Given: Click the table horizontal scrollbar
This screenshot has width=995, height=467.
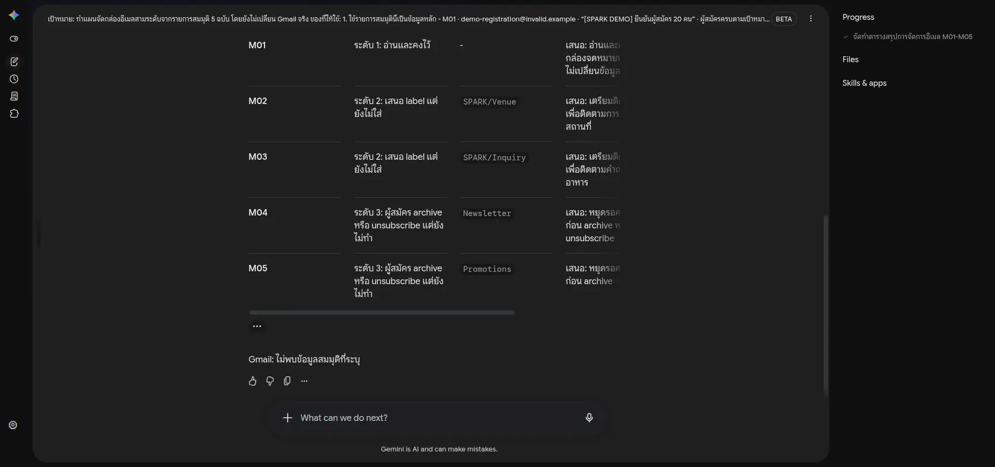Looking at the screenshot, I should click(382, 313).
